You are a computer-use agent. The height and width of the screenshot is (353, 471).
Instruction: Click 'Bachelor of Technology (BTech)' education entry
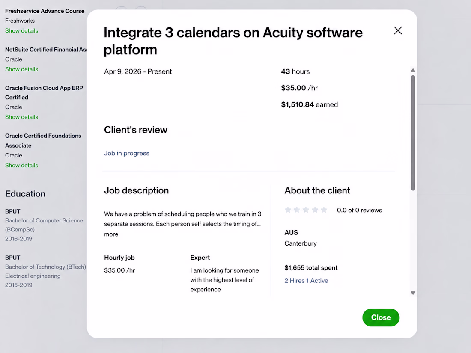tap(45, 267)
